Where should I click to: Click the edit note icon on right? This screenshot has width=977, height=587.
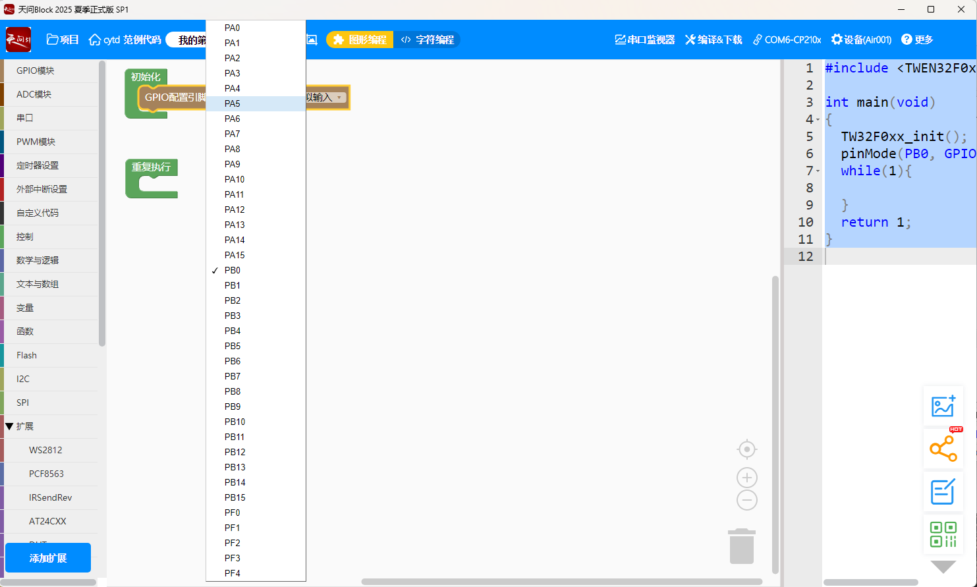pos(943,491)
